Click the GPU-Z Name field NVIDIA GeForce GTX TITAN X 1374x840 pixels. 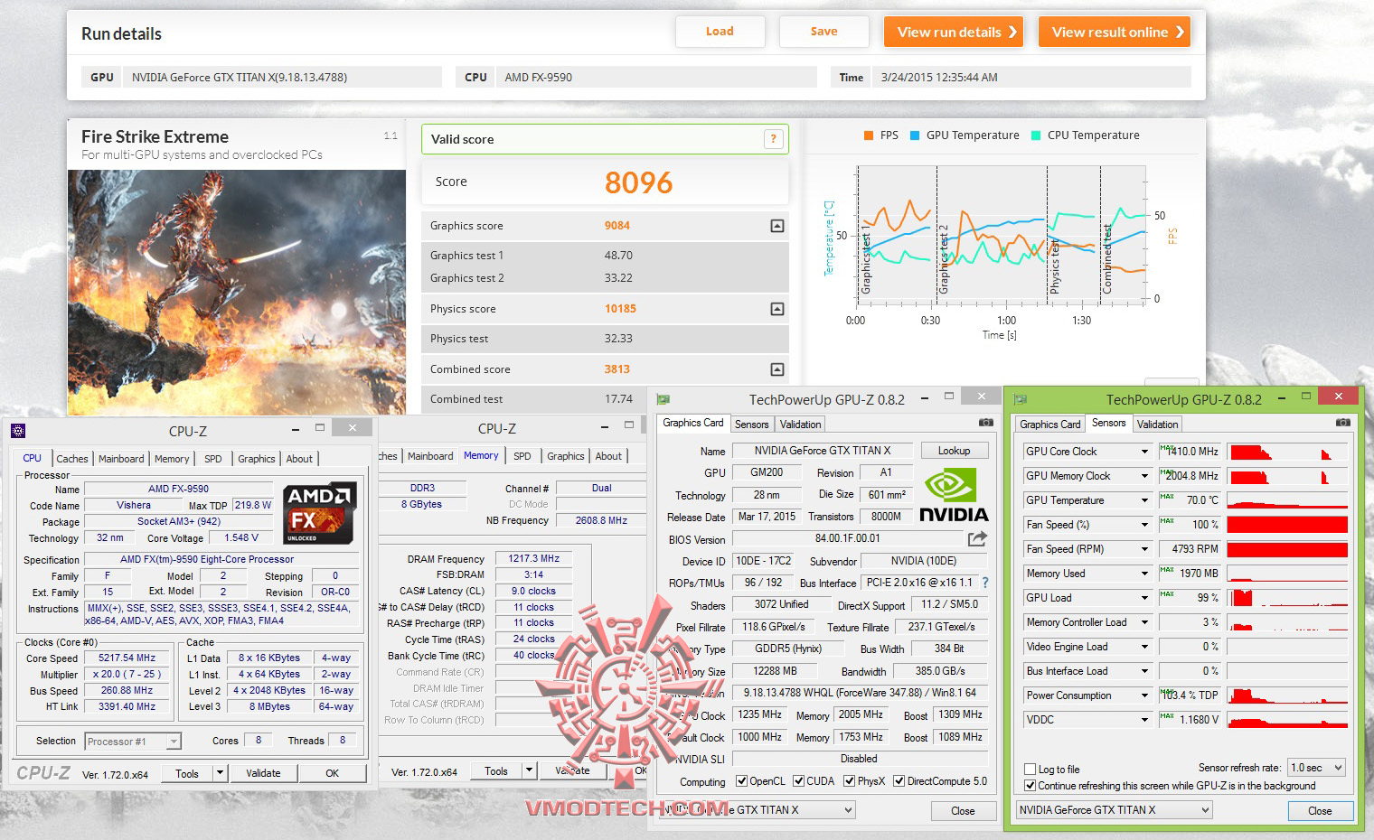822,451
